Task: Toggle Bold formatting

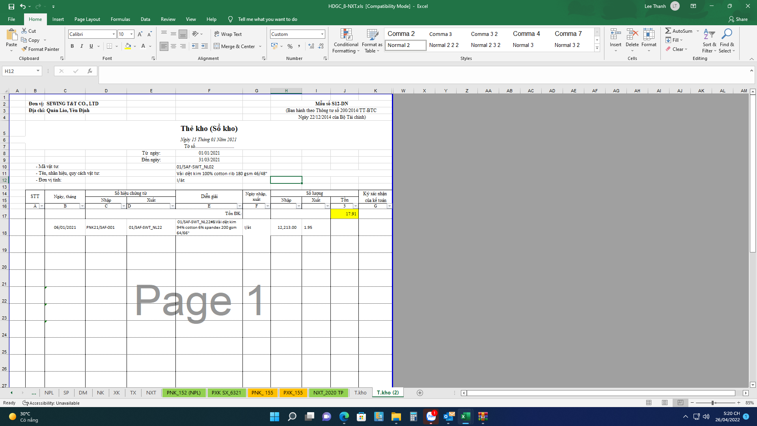Action: [72, 46]
